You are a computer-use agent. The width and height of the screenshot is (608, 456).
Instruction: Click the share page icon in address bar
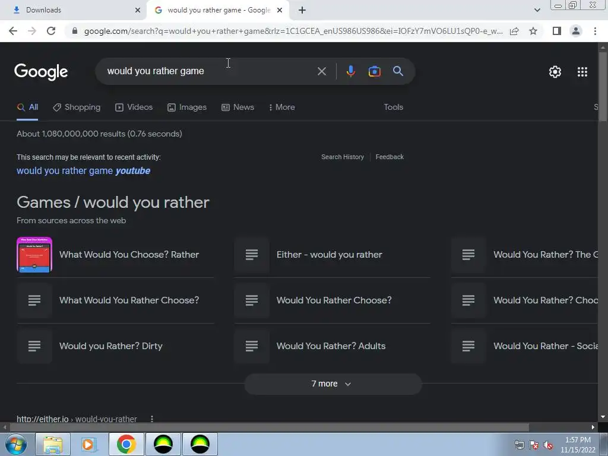coord(514,31)
